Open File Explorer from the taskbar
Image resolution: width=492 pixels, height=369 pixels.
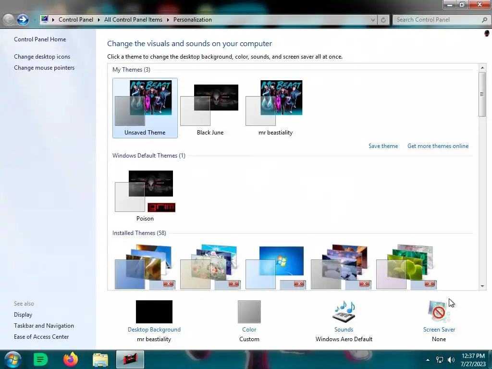click(x=100, y=359)
